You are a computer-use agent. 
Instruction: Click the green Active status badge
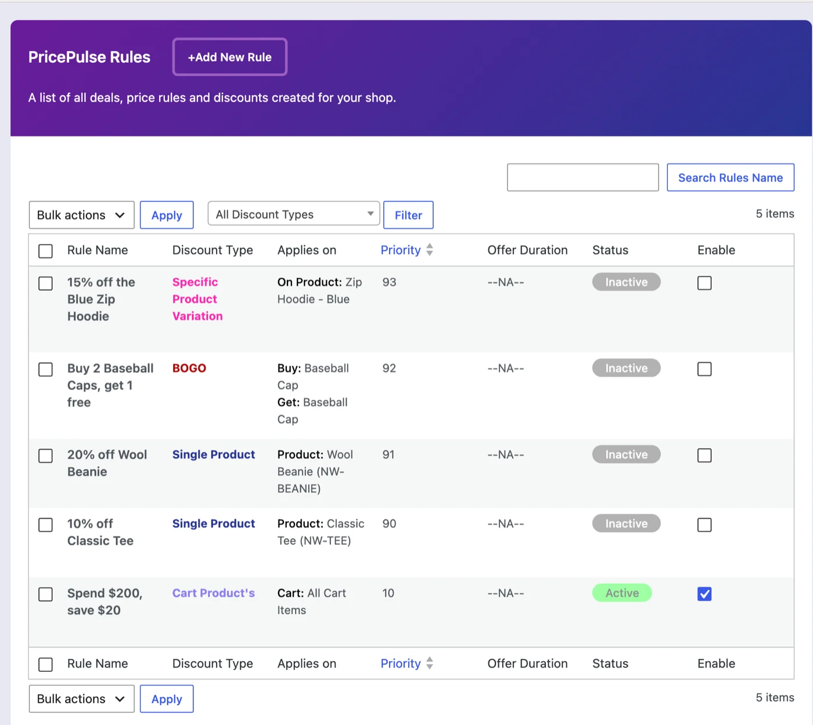click(x=622, y=593)
